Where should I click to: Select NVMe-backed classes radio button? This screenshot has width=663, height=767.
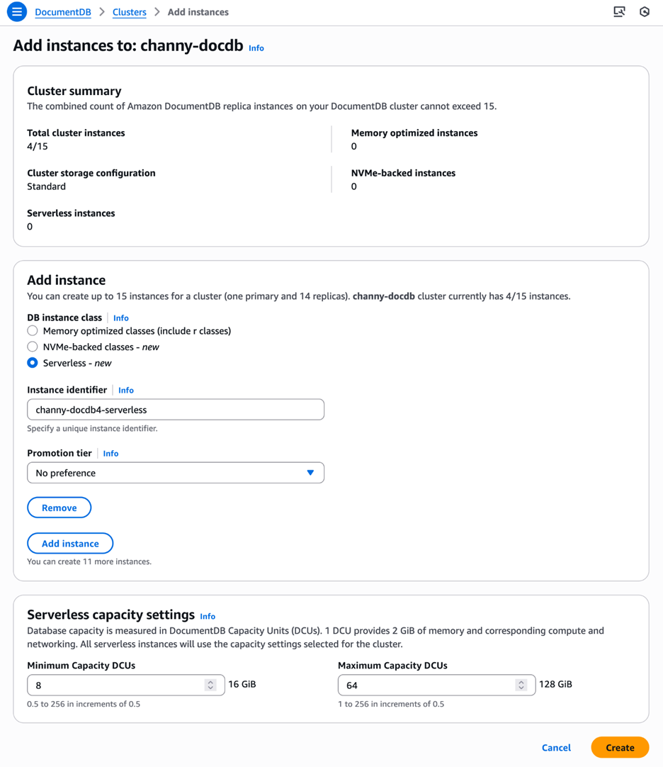(33, 347)
